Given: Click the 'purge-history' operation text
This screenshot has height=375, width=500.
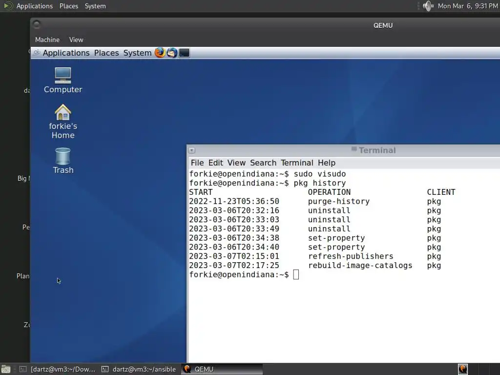Looking at the screenshot, I should point(339,202).
